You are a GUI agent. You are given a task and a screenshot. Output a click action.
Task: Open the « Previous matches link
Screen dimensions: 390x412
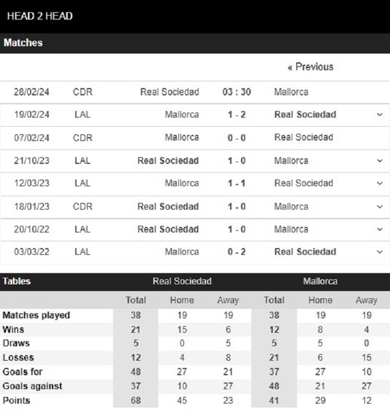(x=310, y=67)
